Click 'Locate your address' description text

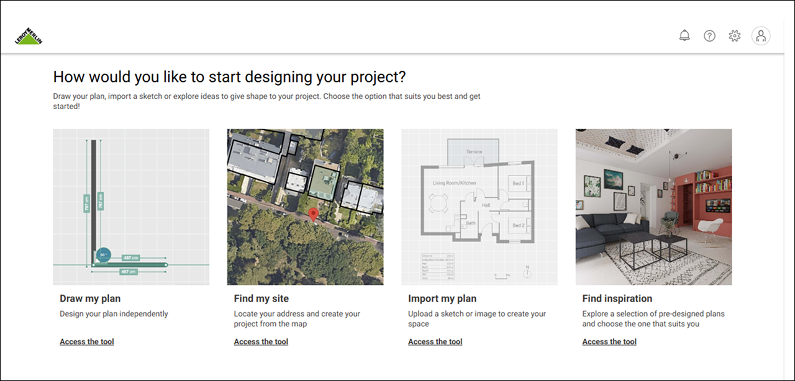(297, 319)
